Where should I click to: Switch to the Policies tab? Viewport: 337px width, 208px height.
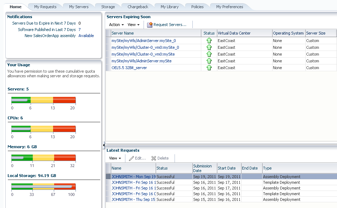coord(197,7)
